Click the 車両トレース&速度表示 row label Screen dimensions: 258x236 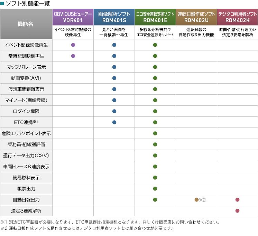[x=26, y=167]
